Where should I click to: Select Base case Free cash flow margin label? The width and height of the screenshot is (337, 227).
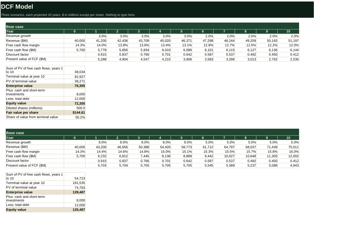35,152
